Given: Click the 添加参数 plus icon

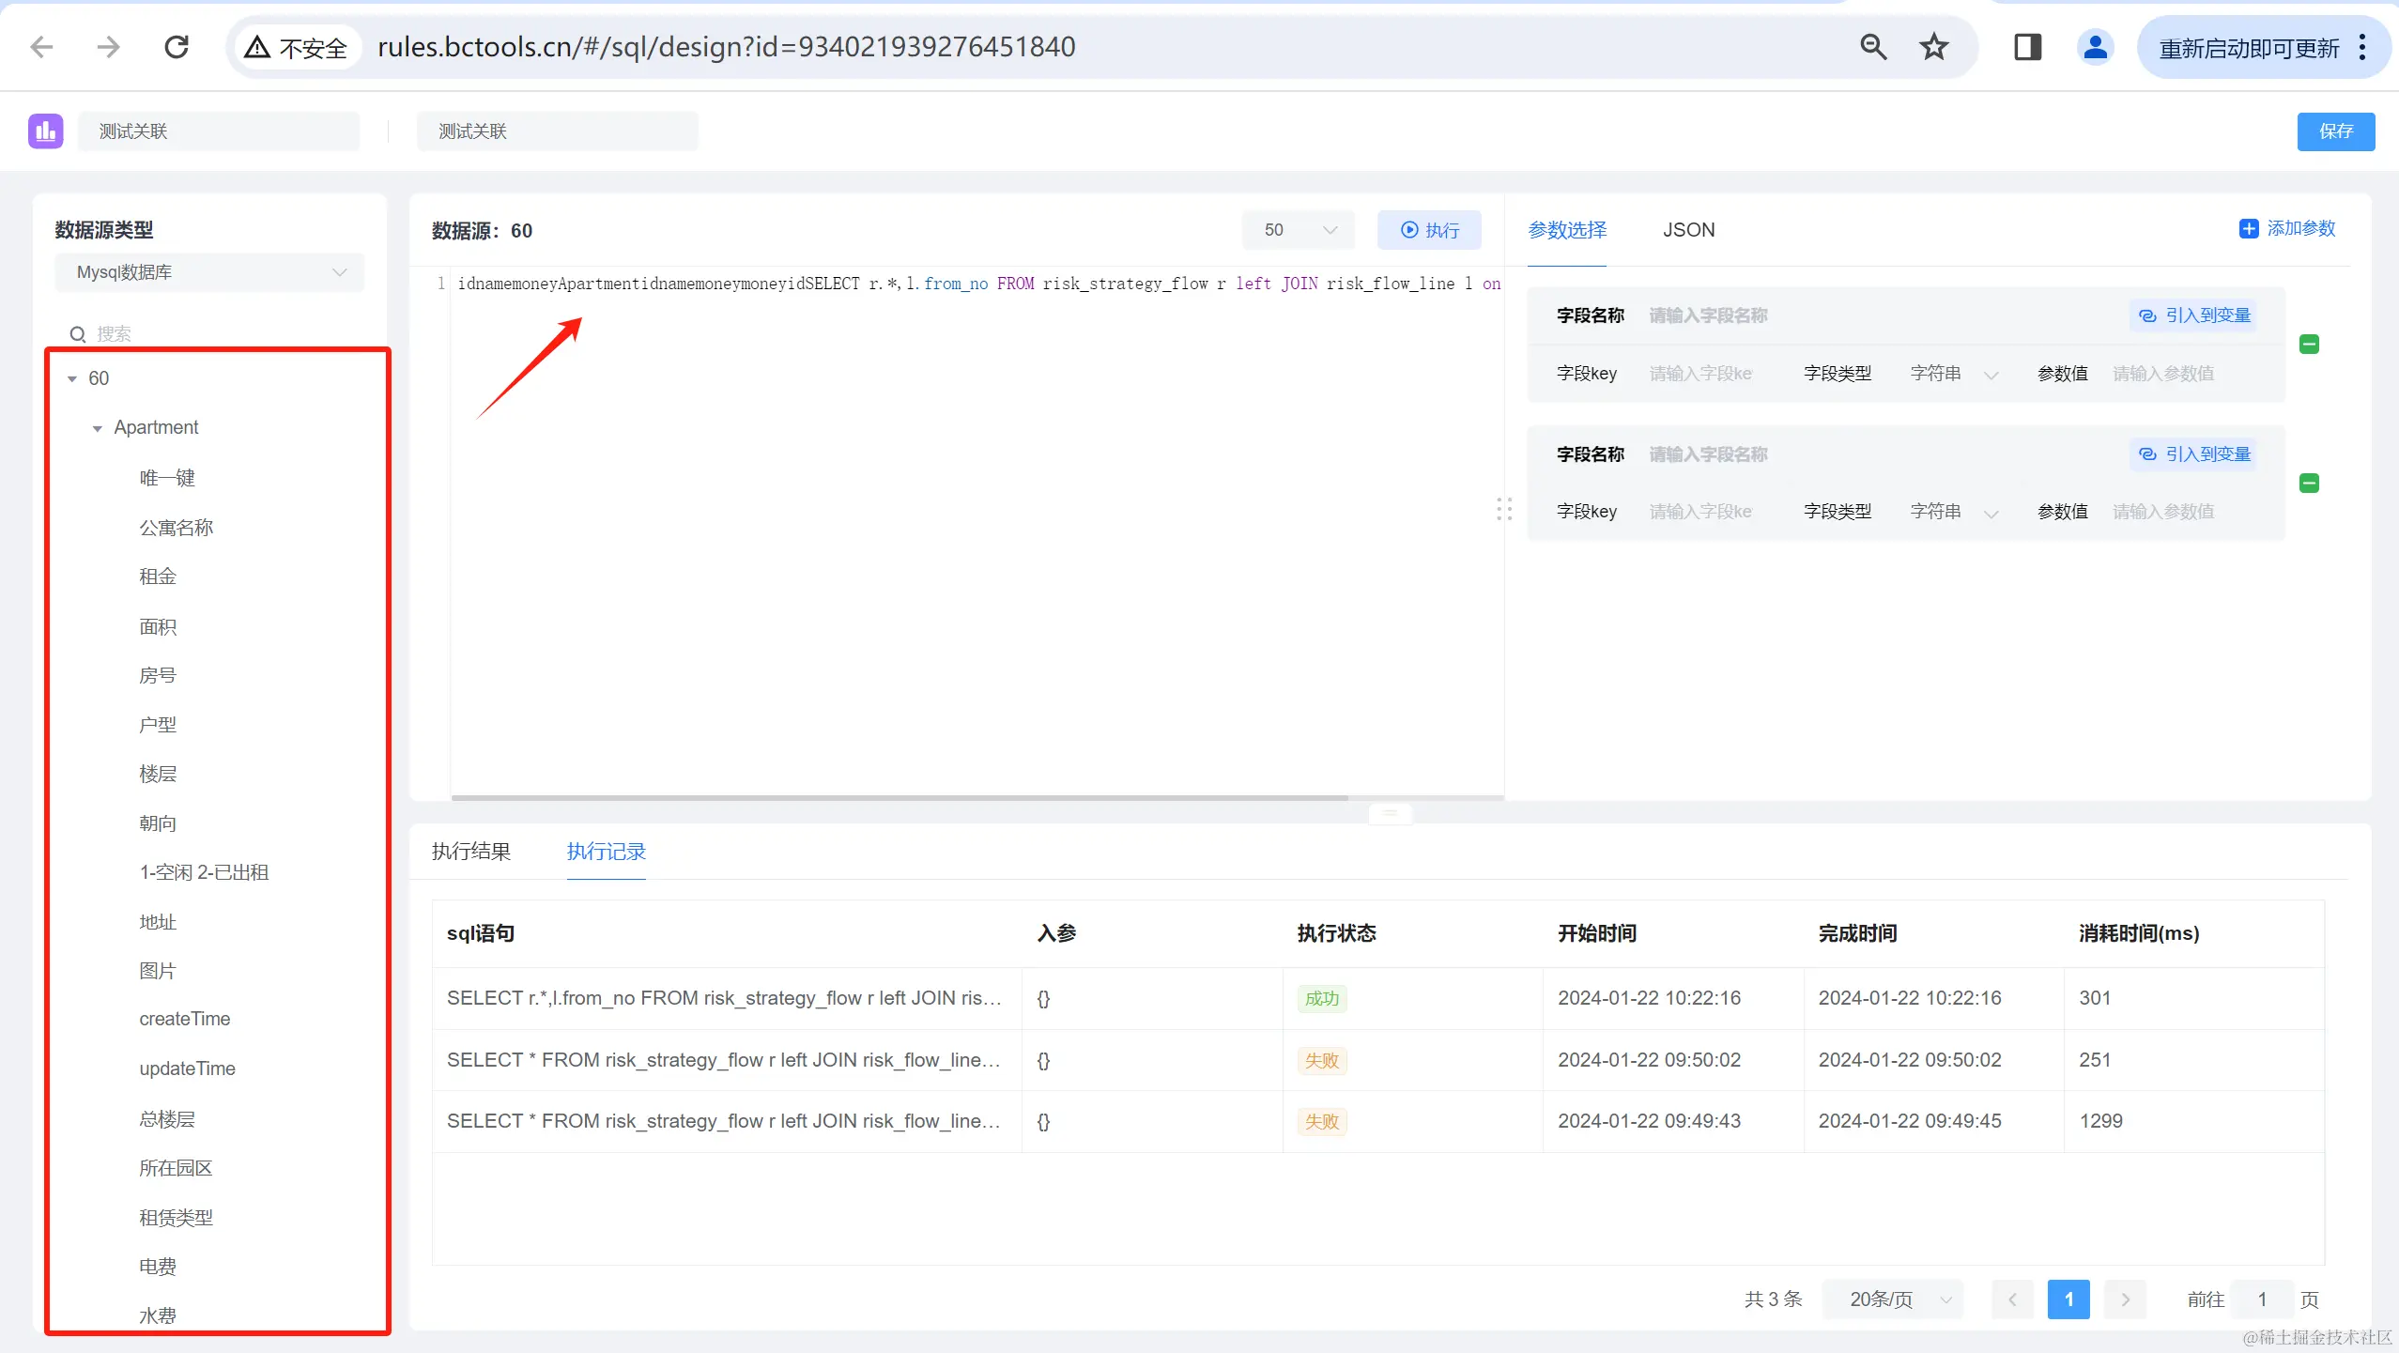Looking at the screenshot, I should click(x=2249, y=229).
